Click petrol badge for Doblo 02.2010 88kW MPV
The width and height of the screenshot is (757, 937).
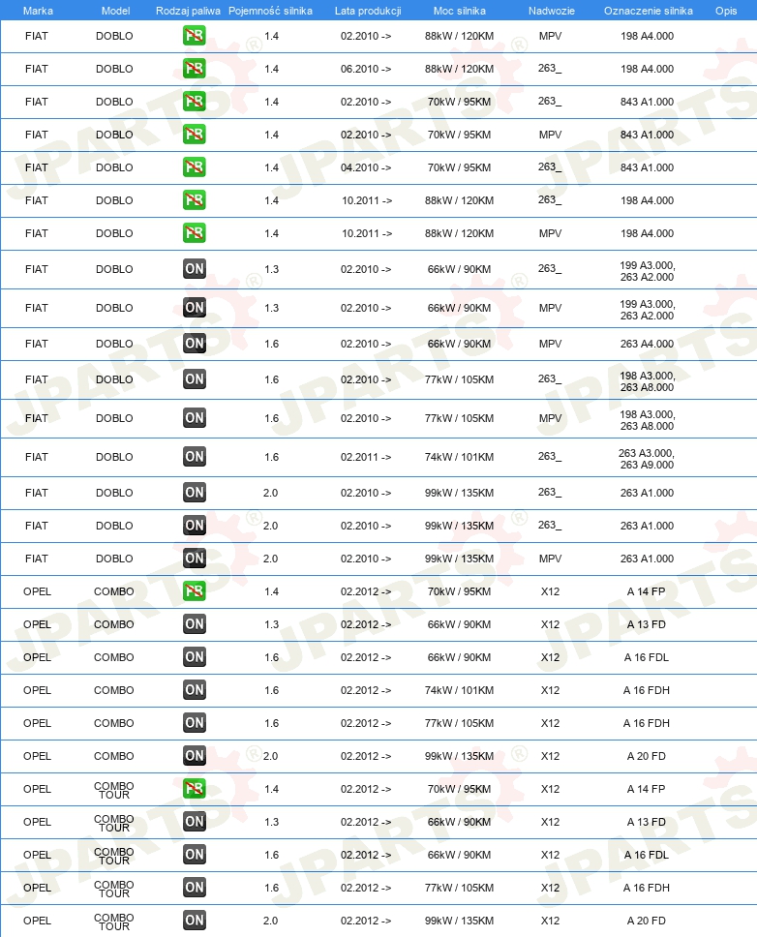195,35
